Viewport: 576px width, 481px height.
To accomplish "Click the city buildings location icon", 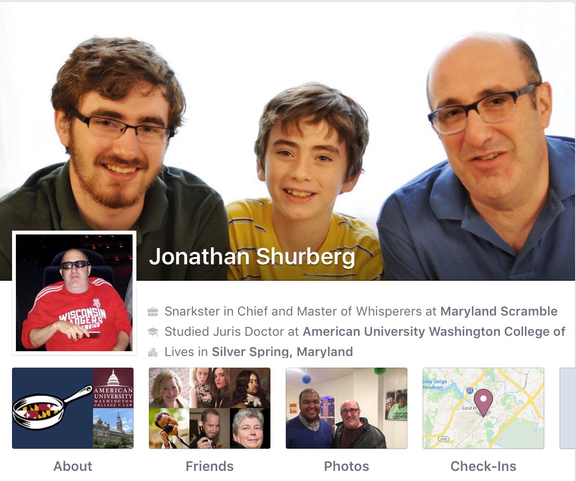I will click(x=153, y=352).
